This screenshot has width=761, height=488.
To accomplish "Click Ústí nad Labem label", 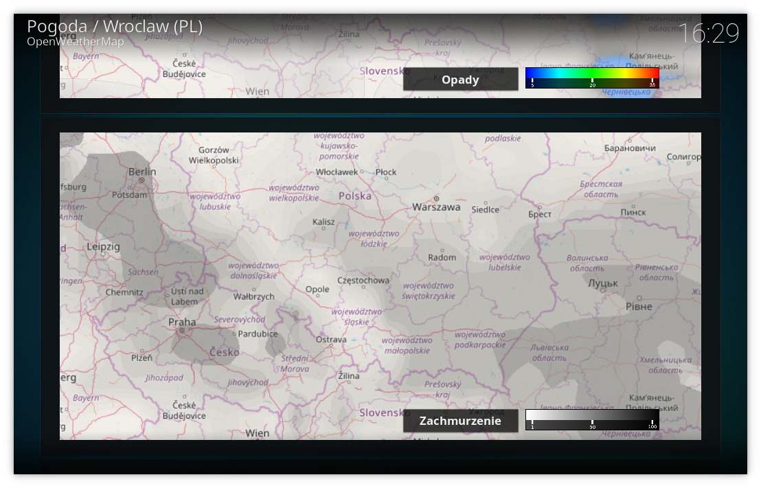I will pos(187,297).
